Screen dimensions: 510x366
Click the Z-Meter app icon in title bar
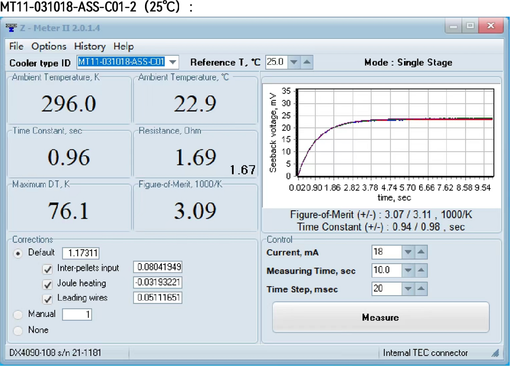tap(12, 28)
